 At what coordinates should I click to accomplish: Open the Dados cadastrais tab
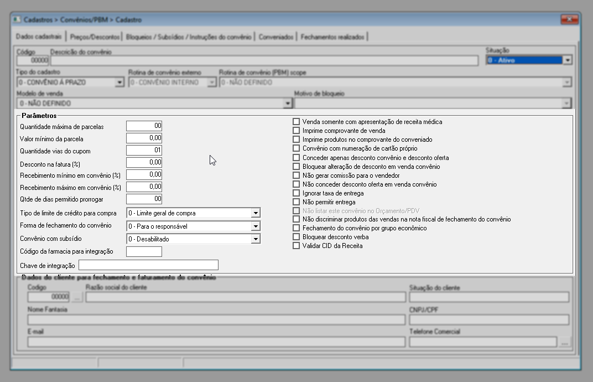(x=39, y=37)
